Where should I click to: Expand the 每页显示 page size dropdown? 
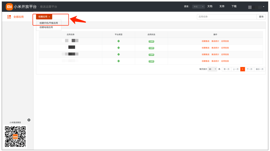212,69
